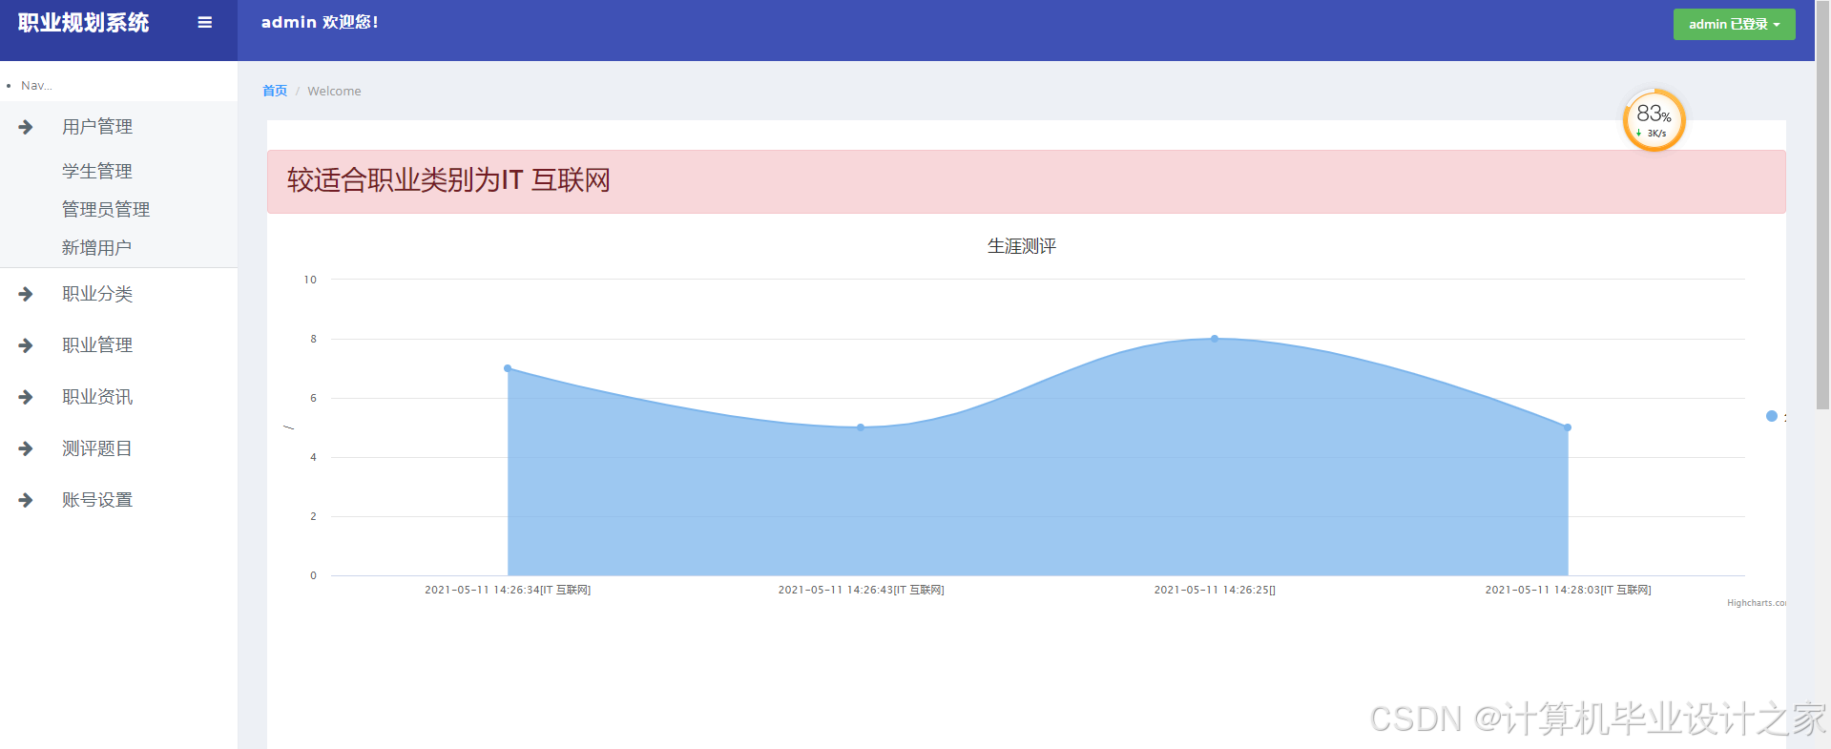Select the data point at 14:26:43

coord(861,427)
